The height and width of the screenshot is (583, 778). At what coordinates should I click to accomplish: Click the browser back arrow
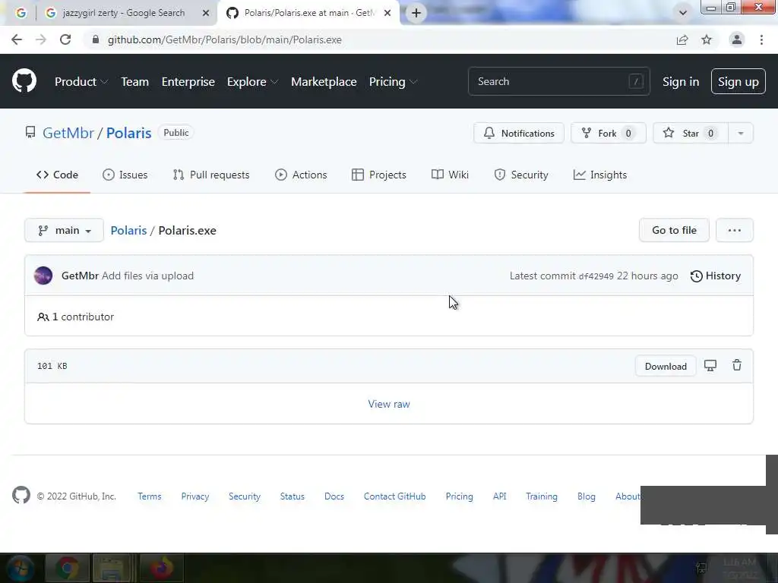17,39
